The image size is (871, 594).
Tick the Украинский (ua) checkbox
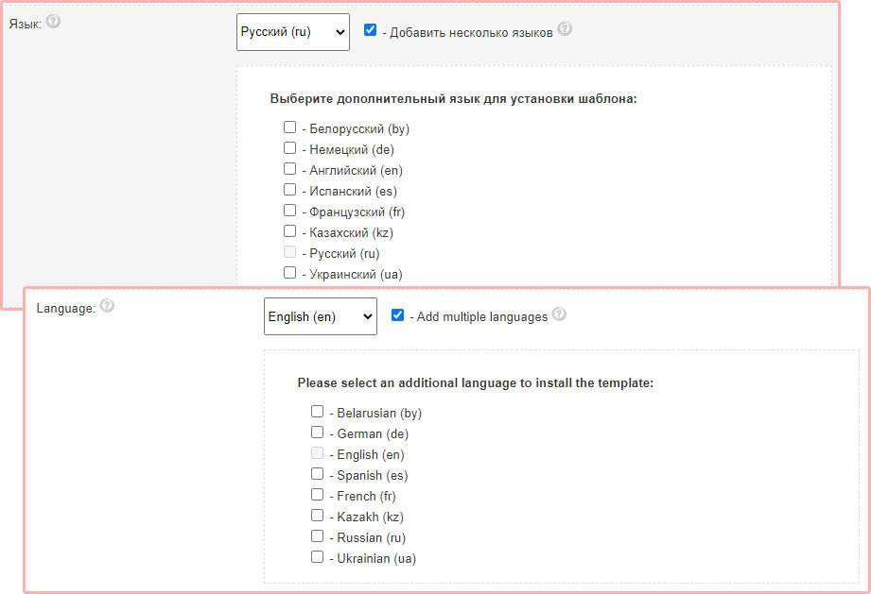click(290, 273)
